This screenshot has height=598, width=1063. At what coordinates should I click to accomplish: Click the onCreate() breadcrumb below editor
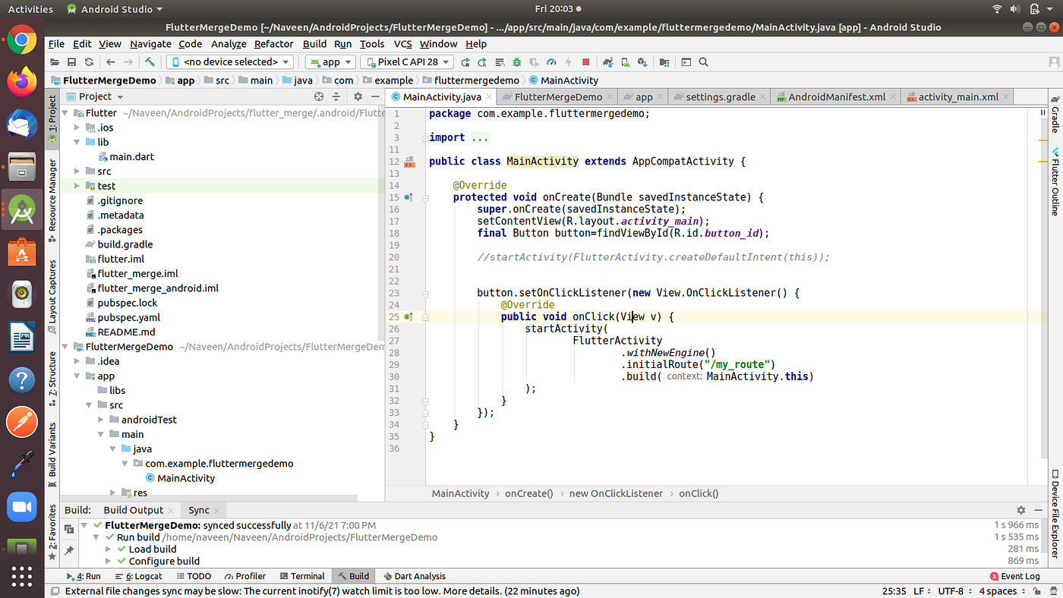point(528,493)
